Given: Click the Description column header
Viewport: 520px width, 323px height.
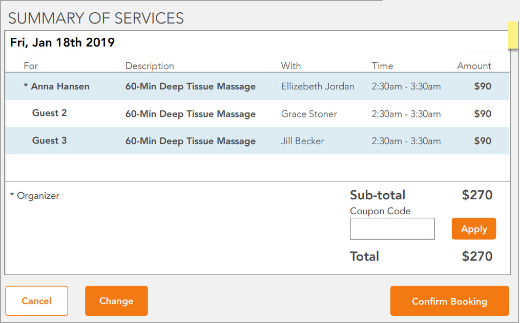Looking at the screenshot, I should pyautogui.click(x=149, y=66).
